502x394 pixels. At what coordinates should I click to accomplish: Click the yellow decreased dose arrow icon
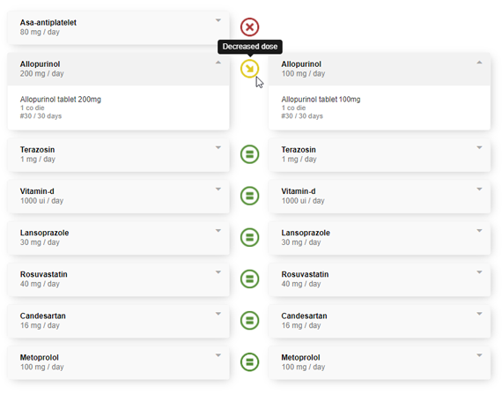249,69
